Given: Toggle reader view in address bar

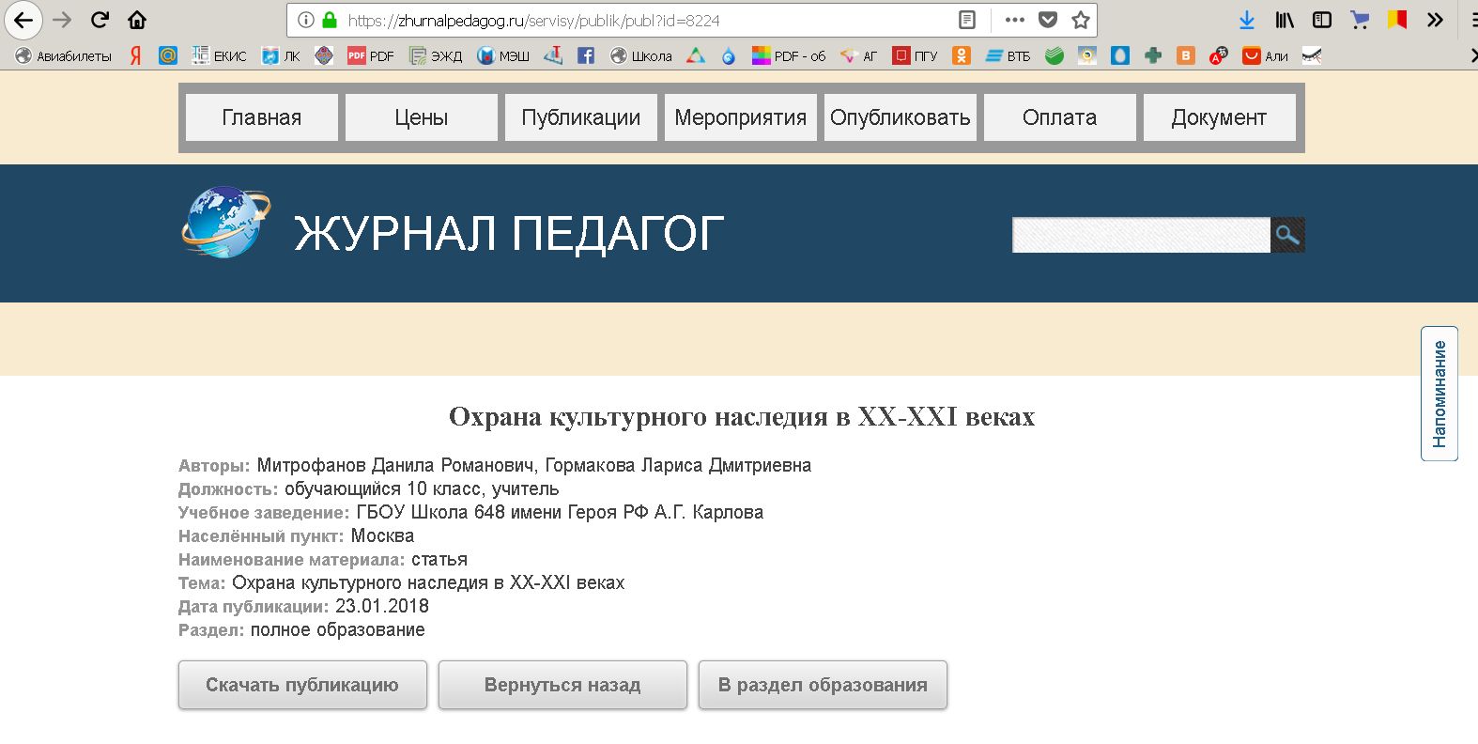Looking at the screenshot, I should (967, 20).
